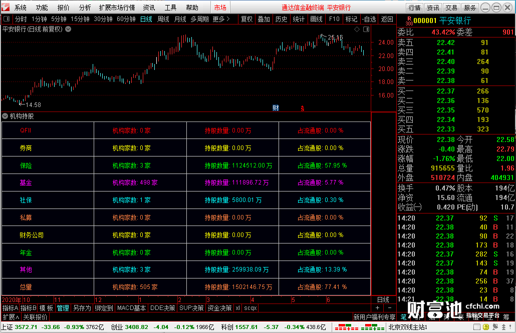Select the red 市场 tab
Viewport: 516px width, 333px height.
[220, 7]
